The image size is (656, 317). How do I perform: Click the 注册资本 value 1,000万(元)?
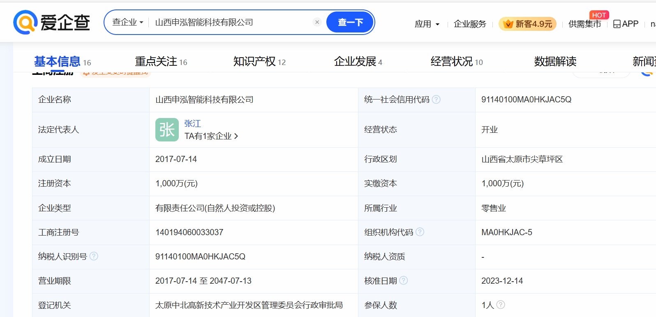pos(176,183)
